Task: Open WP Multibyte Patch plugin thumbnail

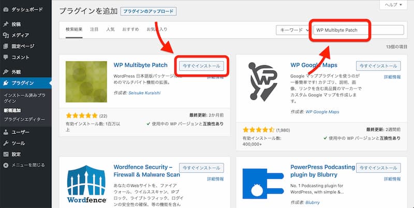Action: click(x=86, y=82)
